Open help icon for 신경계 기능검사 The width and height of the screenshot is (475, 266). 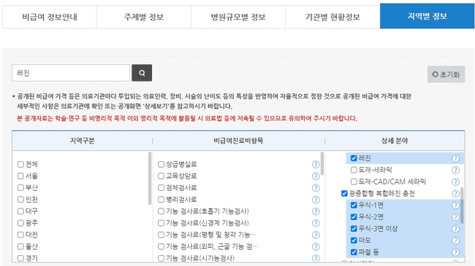pyautogui.click(x=316, y=223)
